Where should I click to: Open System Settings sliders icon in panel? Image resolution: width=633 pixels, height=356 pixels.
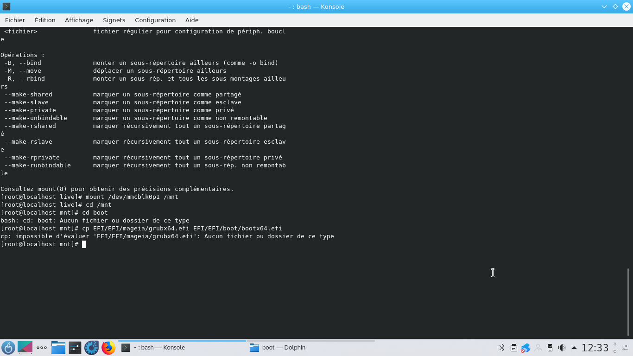pos(75,348)
